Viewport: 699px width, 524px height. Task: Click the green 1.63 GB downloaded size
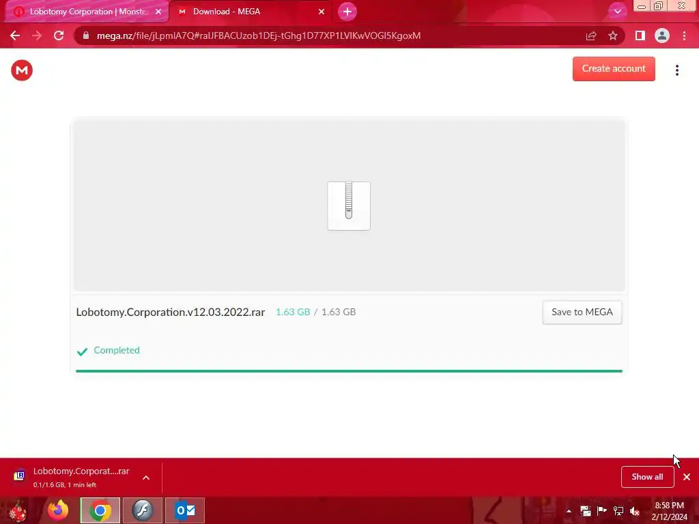click(x=293, y=312)
